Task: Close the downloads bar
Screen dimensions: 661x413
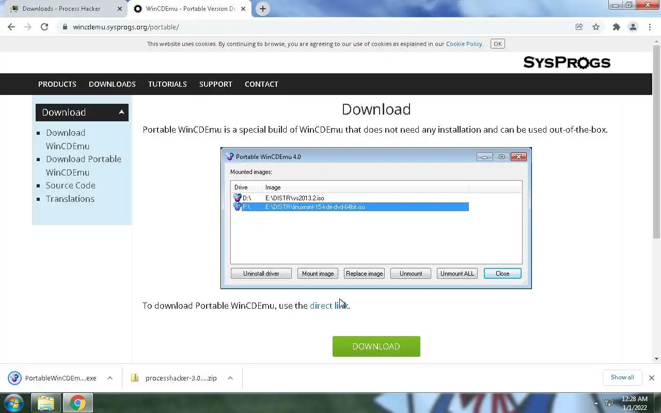Action: [x=652, y=378]
